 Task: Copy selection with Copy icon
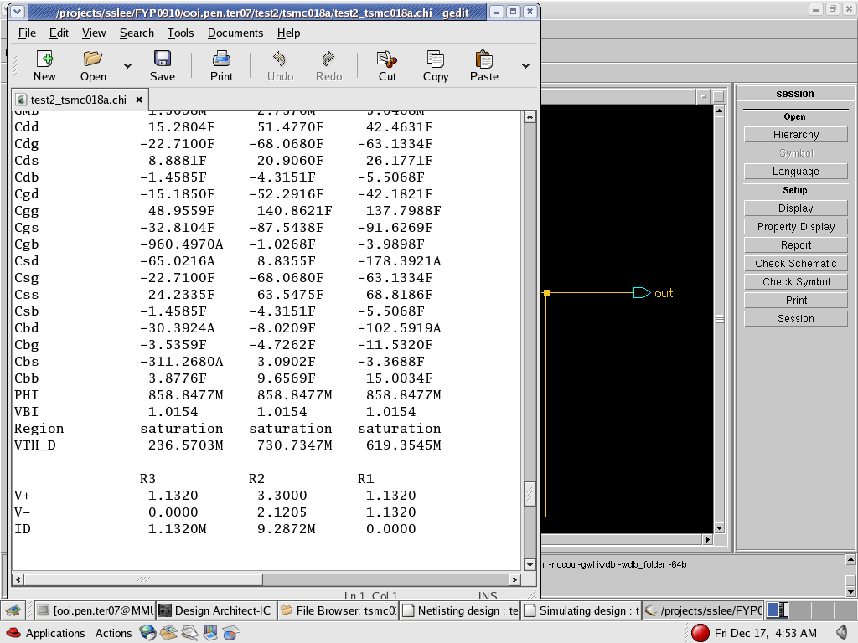coord(435,59)
